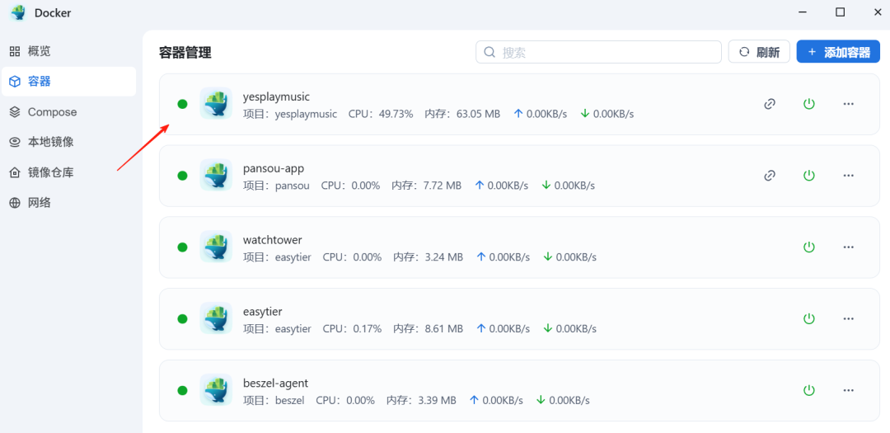Click 内存: 7.72 MB value

(x=426, y=186)
